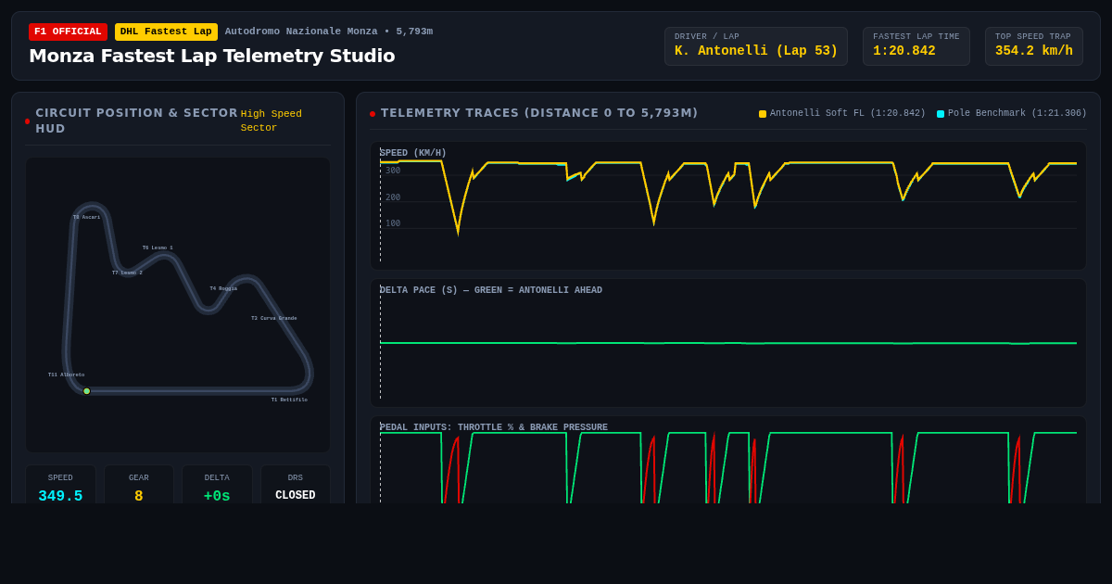Click the High Speed Sector label
The width and height of the screenshot is (1112, 584).
tap(272, 121)
